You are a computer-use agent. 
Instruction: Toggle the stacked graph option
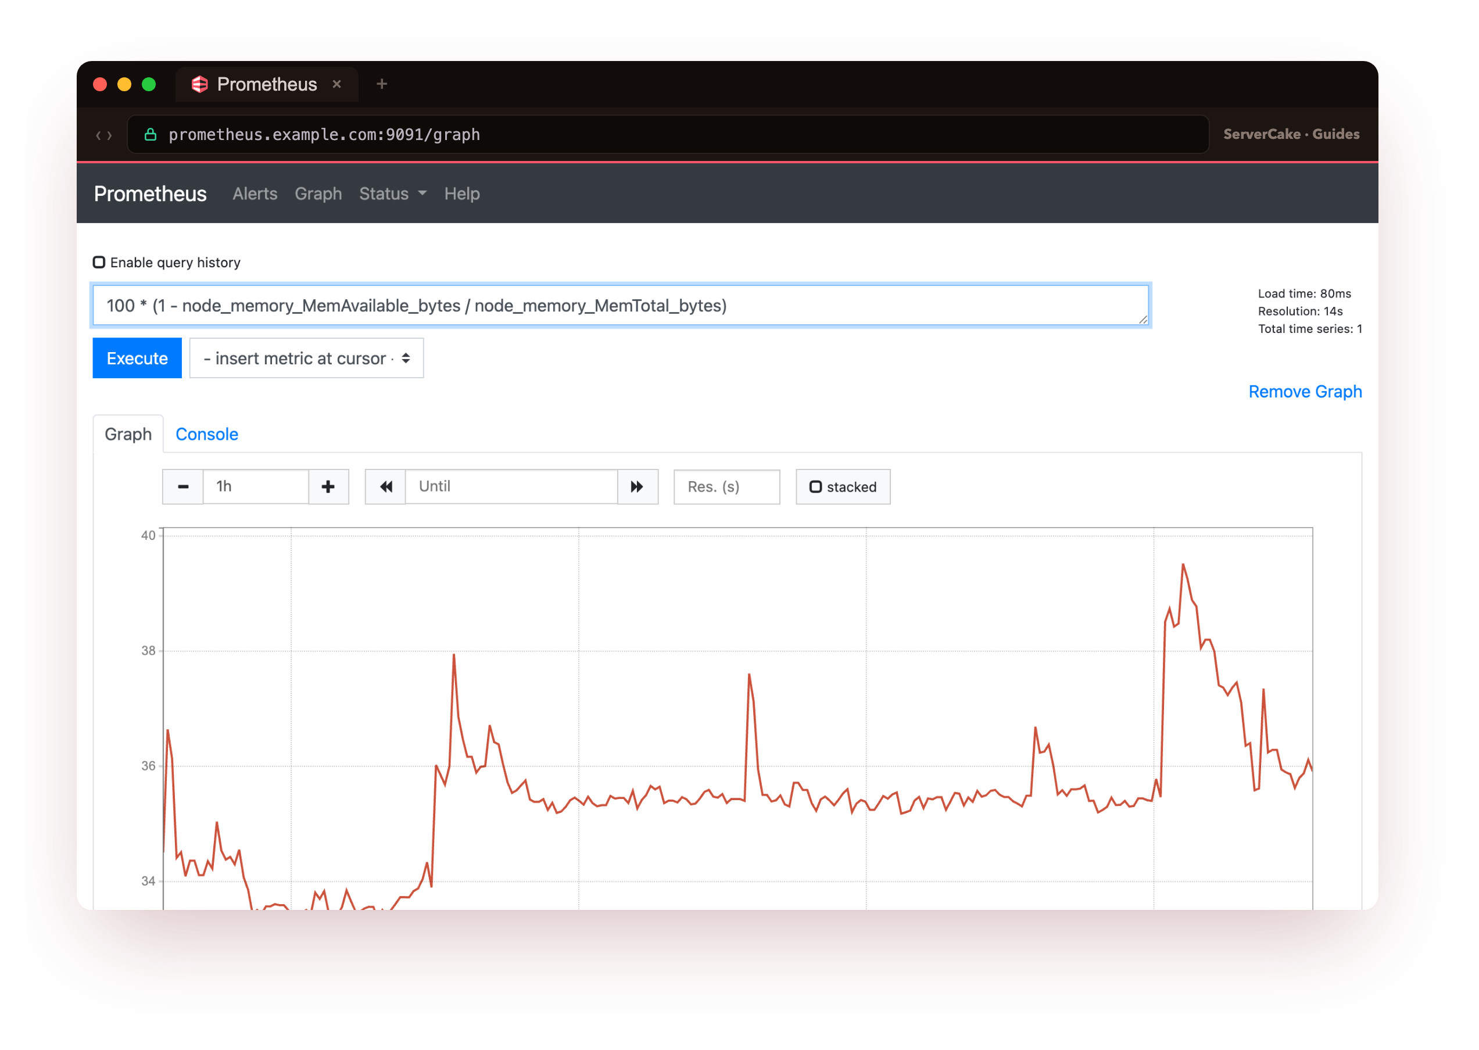click(x=843, y=487)
